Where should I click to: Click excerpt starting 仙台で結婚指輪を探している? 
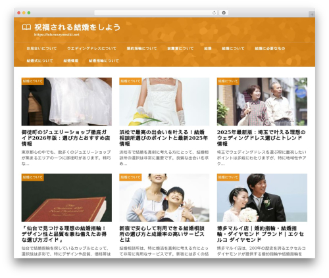[66, 251]
